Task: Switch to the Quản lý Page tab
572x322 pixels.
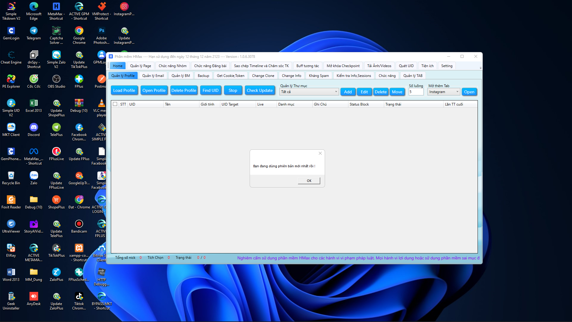Action: pos(141,66)
